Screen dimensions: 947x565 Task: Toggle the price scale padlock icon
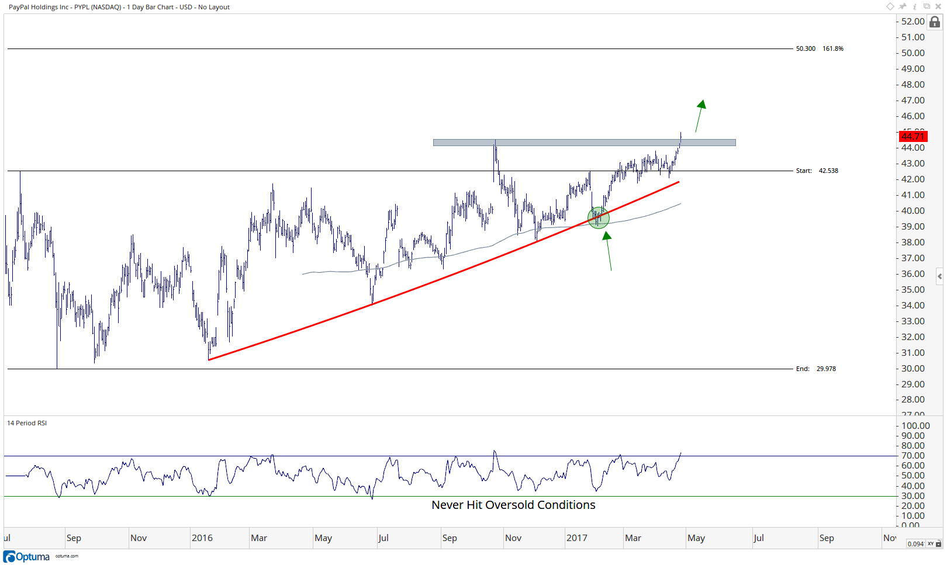pos(935,22)
